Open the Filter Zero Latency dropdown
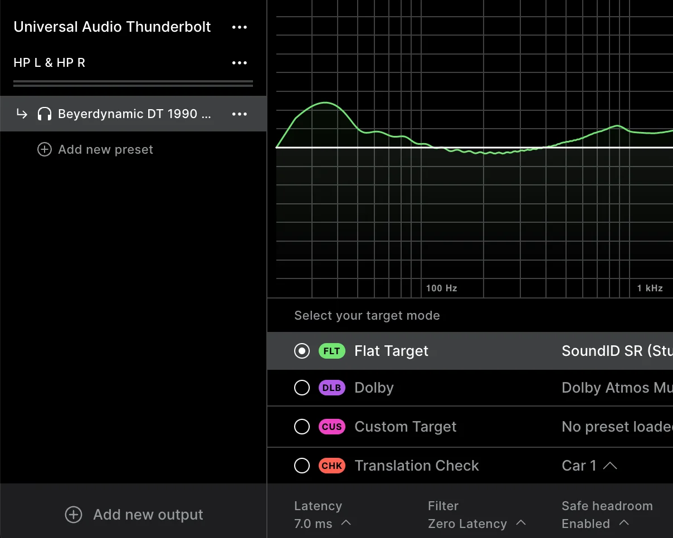This screenshot has width=673, height=538. pos(477,524)
